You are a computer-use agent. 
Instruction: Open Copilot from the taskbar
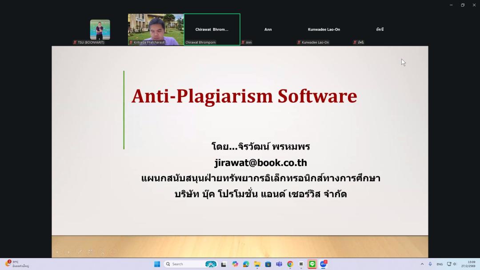pyautogui.click(x=235, y=264)
